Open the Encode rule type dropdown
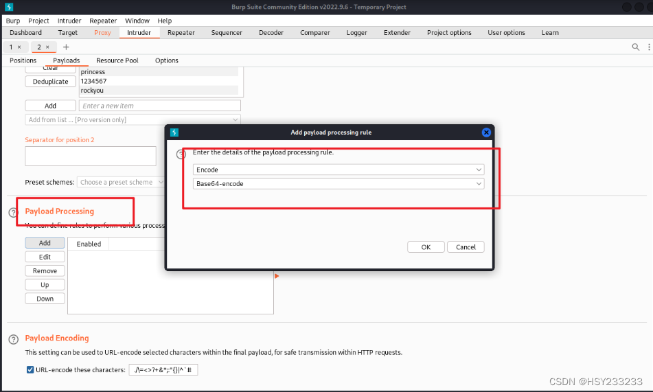This screenshot has height=392, width=653. (339, 170)
